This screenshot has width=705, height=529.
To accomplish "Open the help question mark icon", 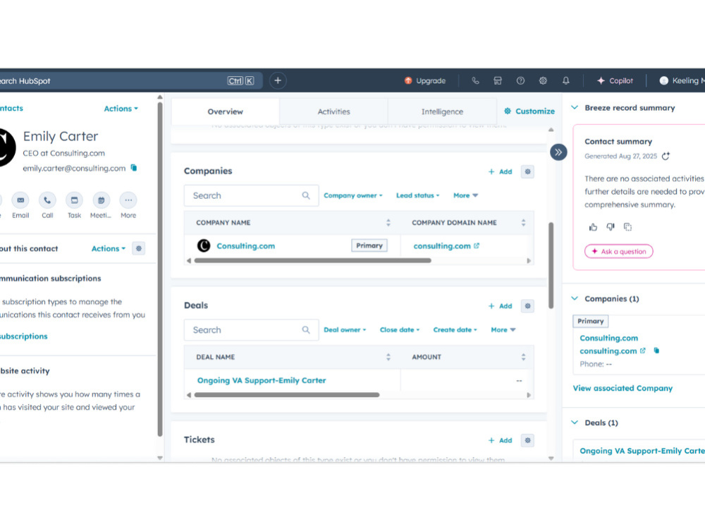I will point(520,81).
